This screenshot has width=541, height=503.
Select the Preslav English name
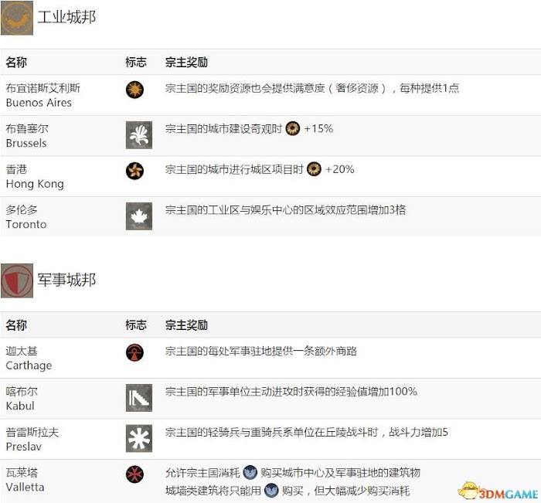pyautogui.click(x=23, y=447)
